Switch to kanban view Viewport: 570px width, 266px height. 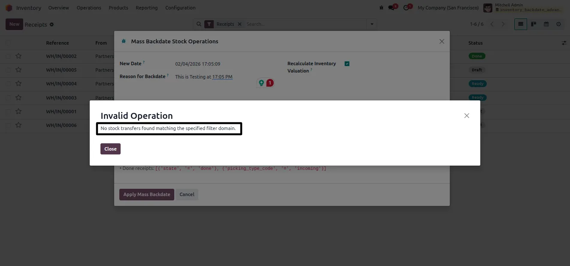click(534, 24)
